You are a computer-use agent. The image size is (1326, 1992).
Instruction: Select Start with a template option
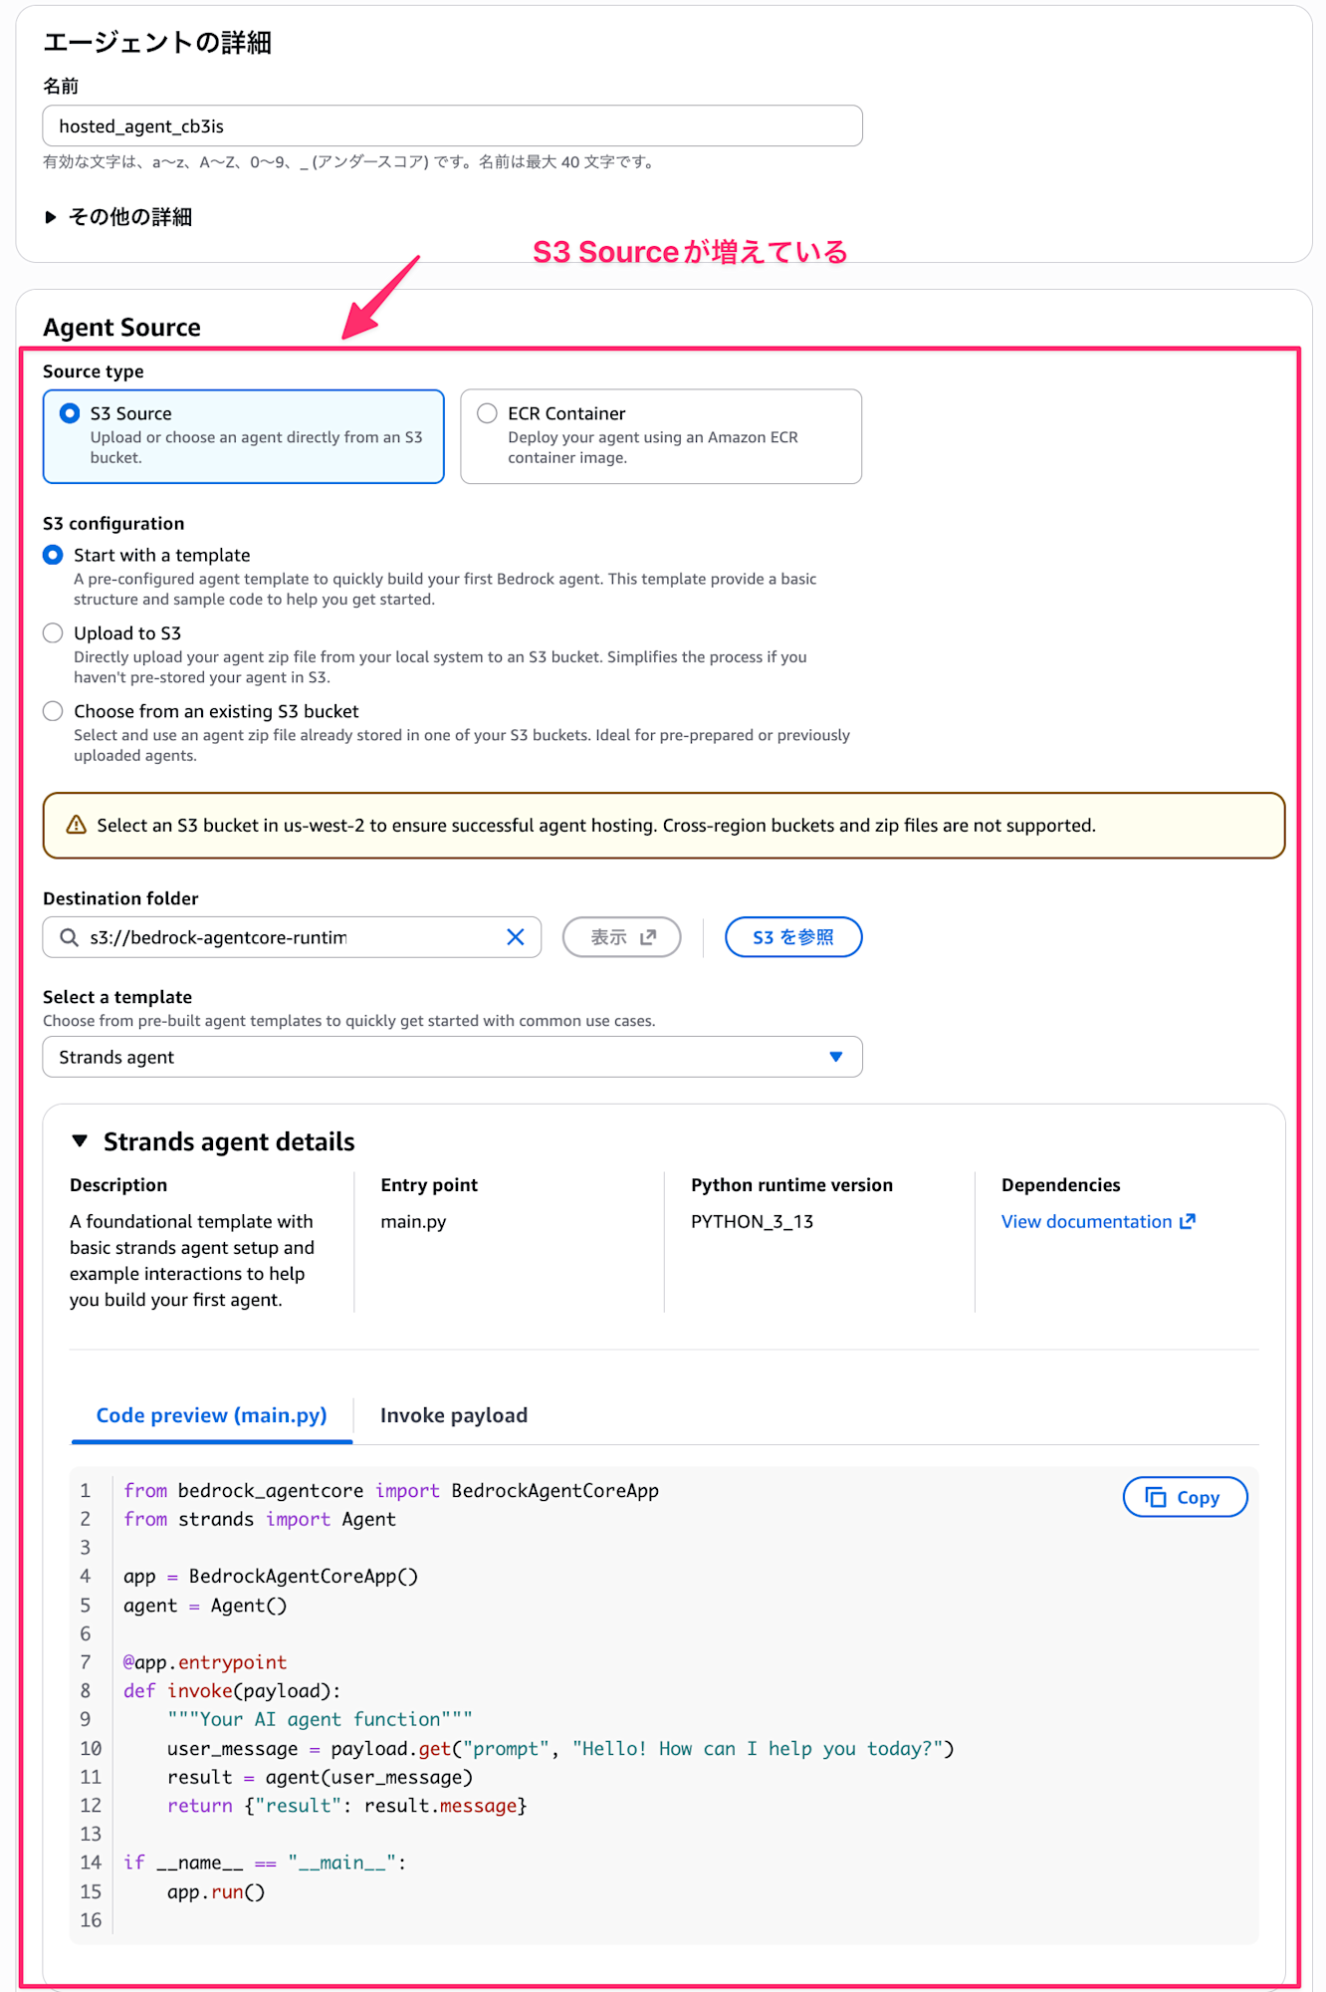pos(54,555)
